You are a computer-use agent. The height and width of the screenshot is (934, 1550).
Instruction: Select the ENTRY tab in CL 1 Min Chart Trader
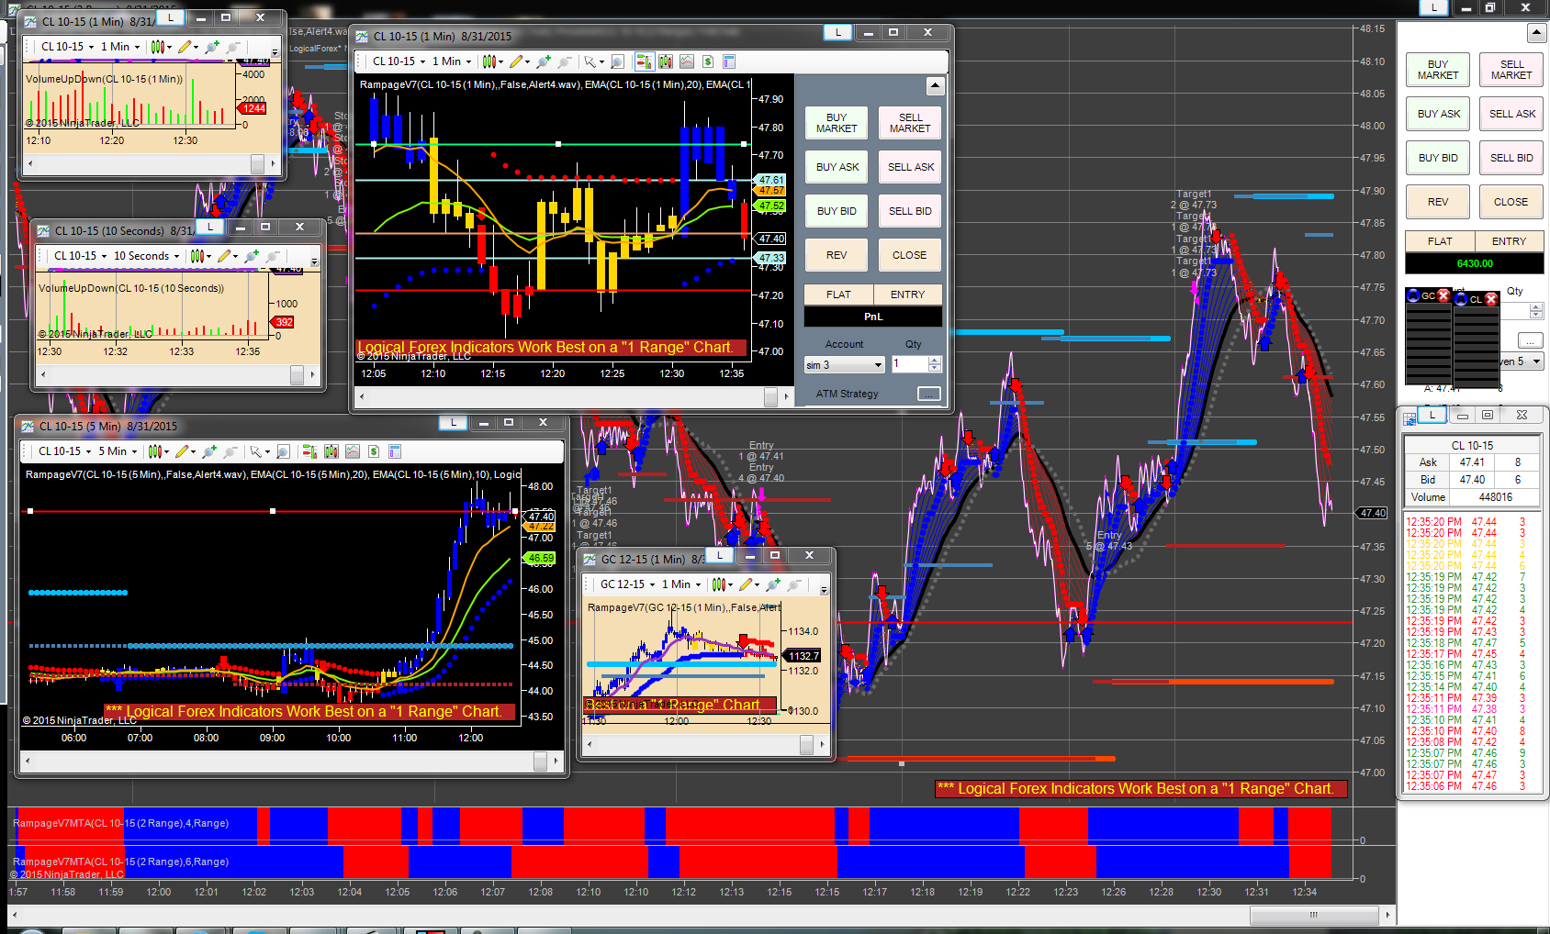[x=907, y=295]
